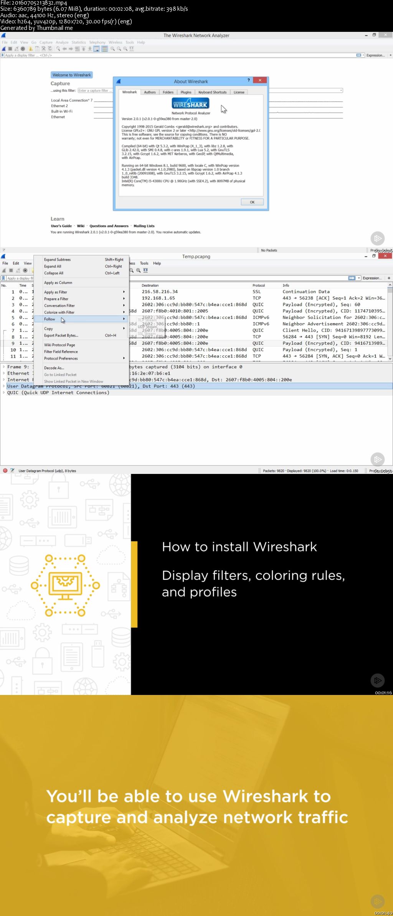393x916 pixels.
Task: Open capture filter dropdown on Welcome screen
Action: (x=341, y=91)
